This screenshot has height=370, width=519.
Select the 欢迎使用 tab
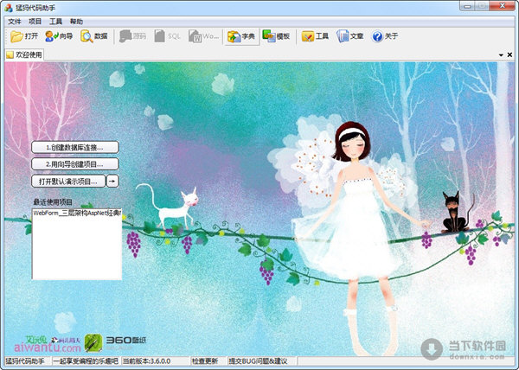(24, 54)
